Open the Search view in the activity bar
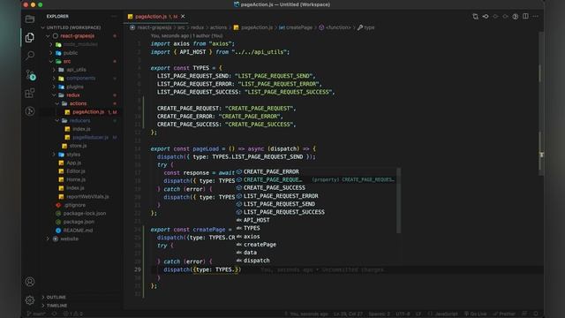 (x=30, y=55)
